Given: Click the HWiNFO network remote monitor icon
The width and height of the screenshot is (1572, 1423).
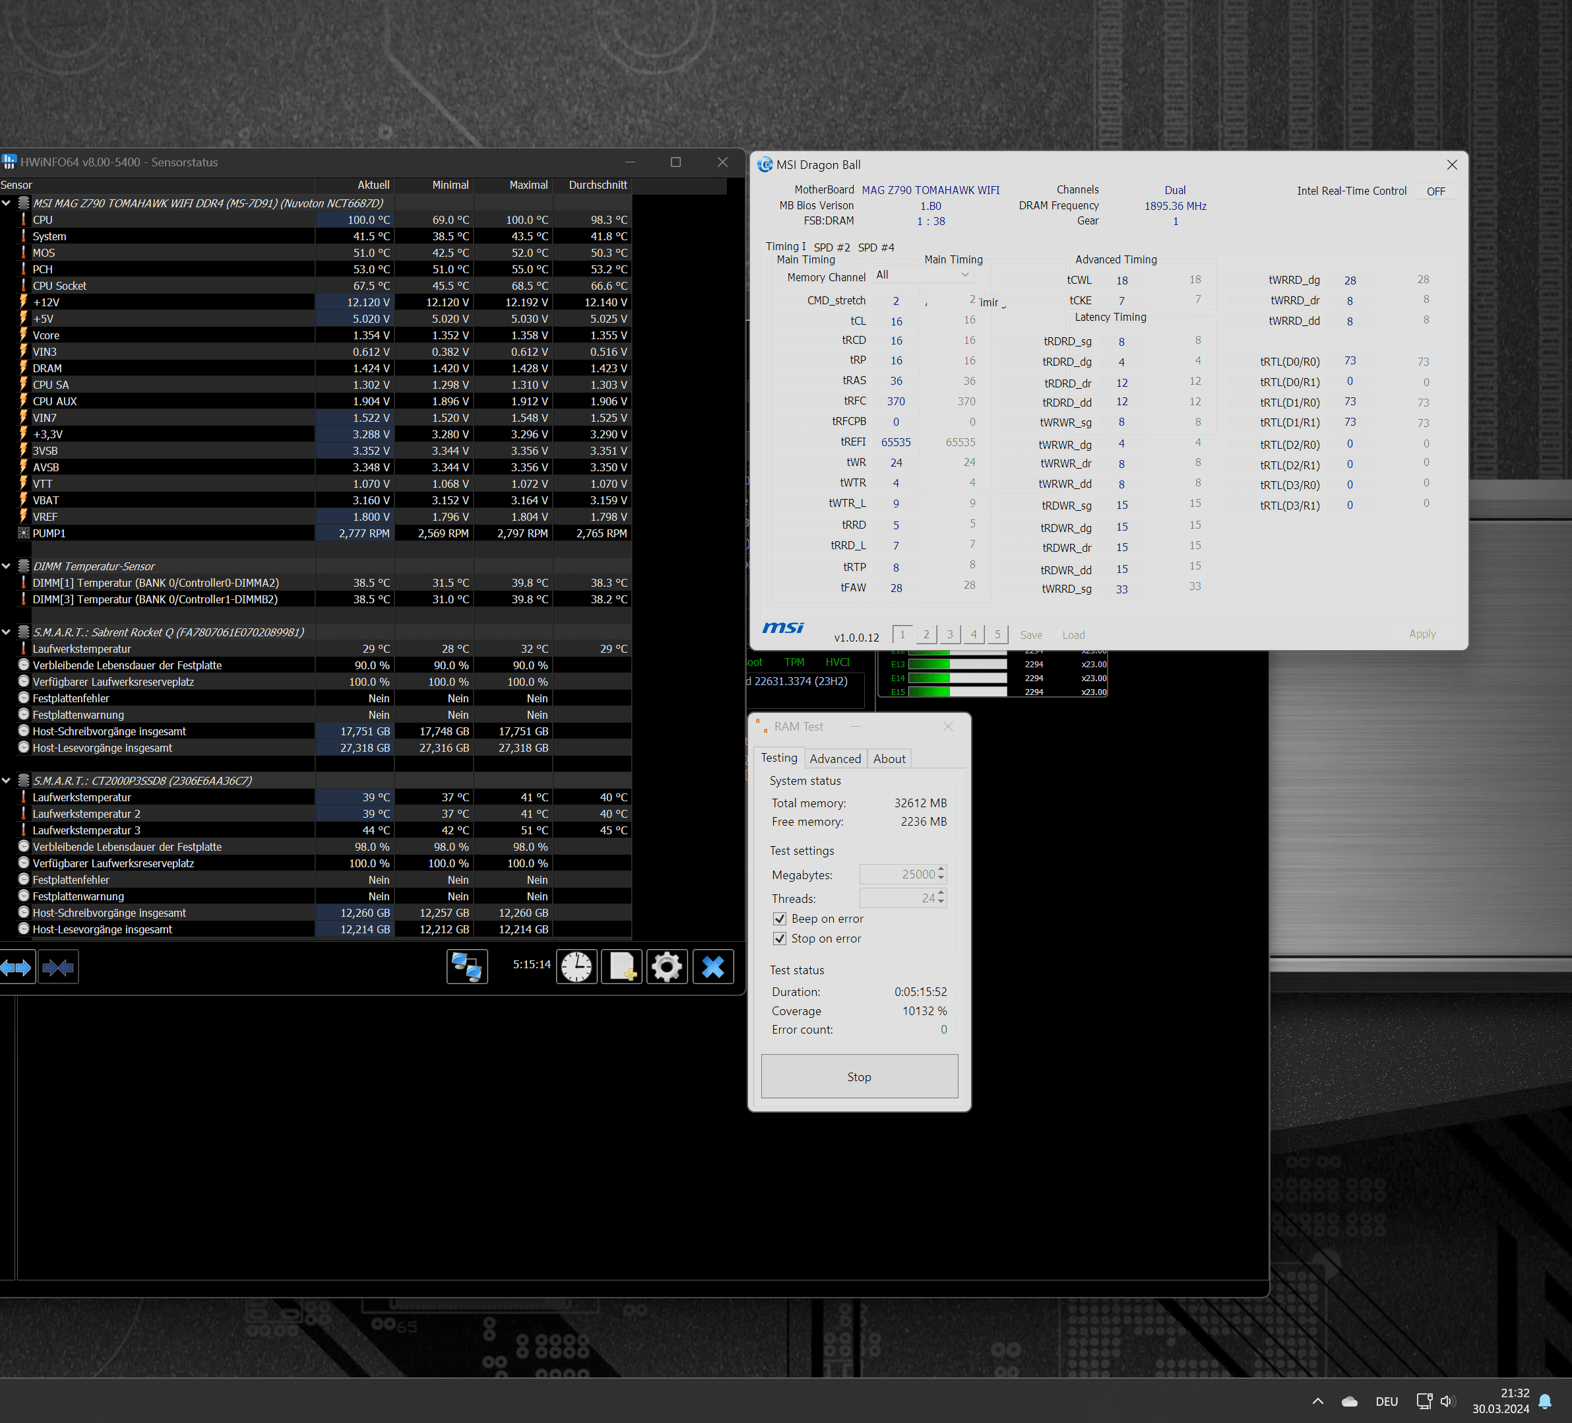Looking at the screenshot, I should coord(466,968).
